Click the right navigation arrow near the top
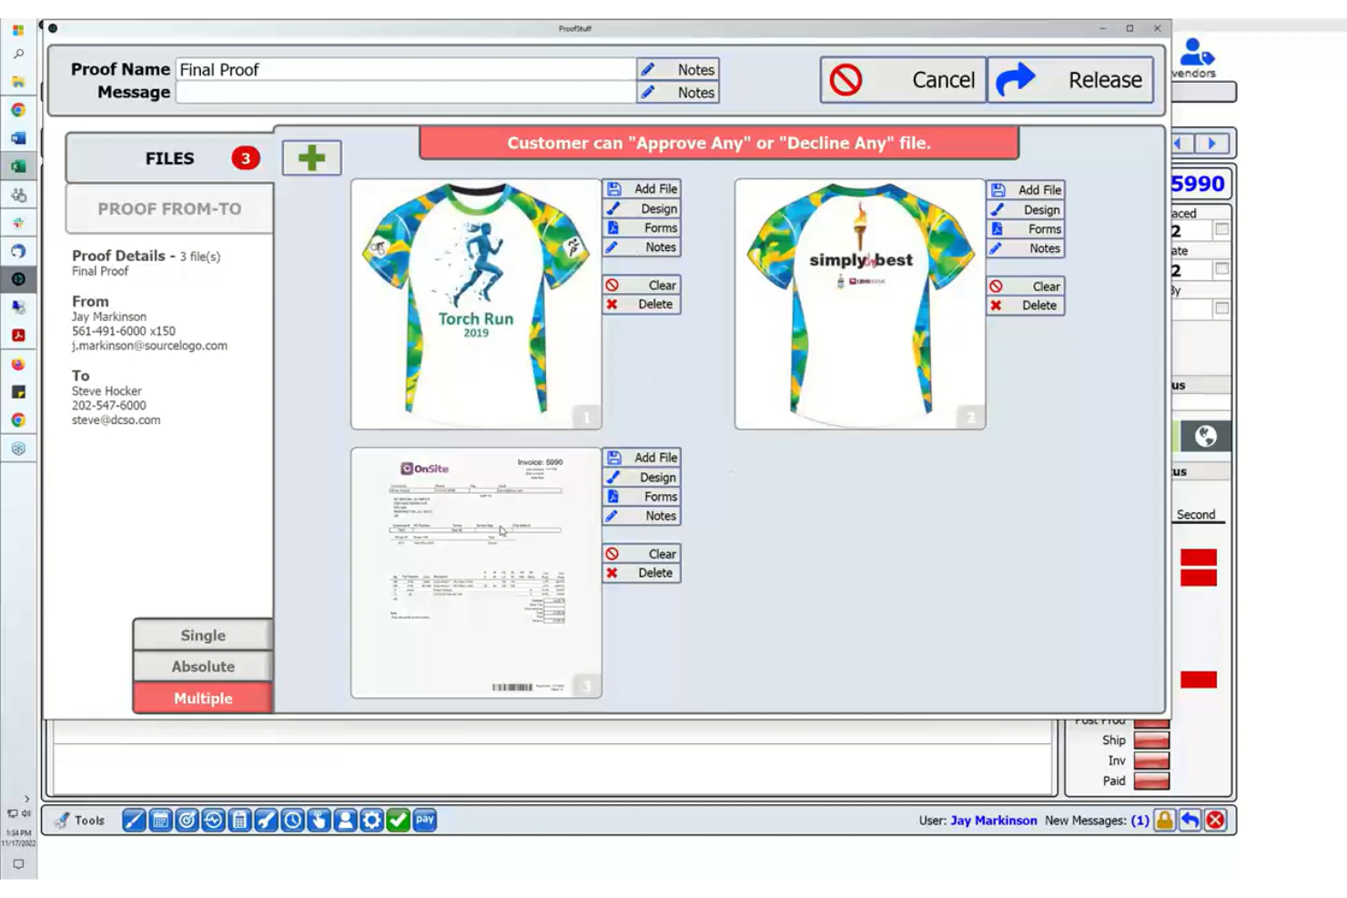This screenshot has width=1347, height=898. (1211, 143)
